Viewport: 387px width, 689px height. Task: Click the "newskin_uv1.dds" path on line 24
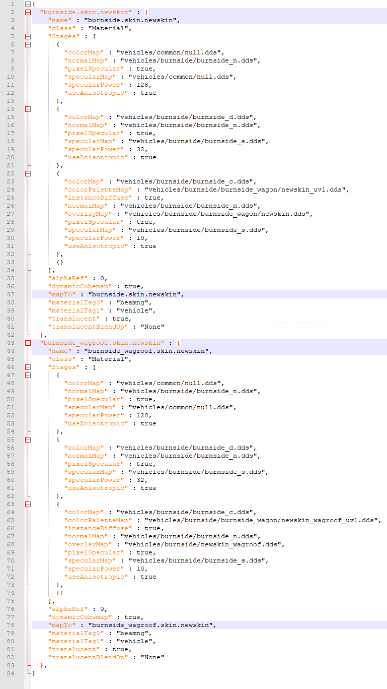coord(246,190)
